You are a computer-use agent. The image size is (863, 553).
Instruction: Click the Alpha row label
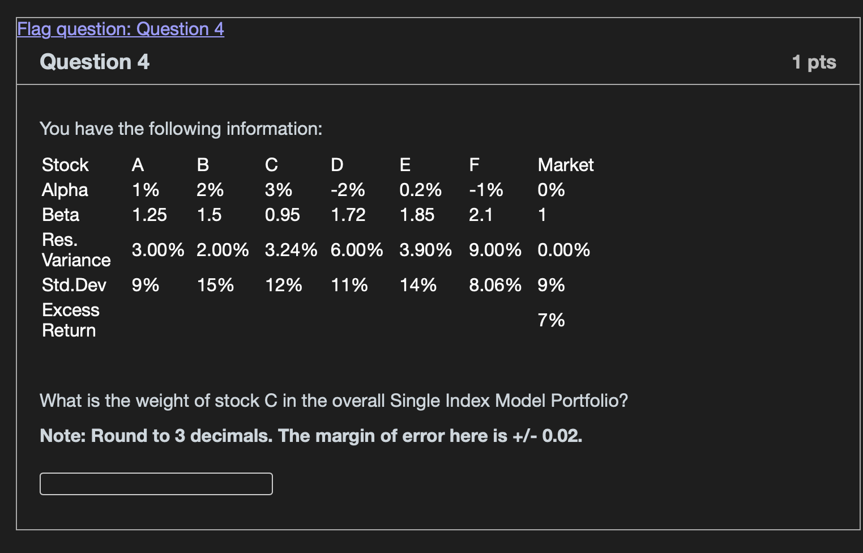(65, 190)
